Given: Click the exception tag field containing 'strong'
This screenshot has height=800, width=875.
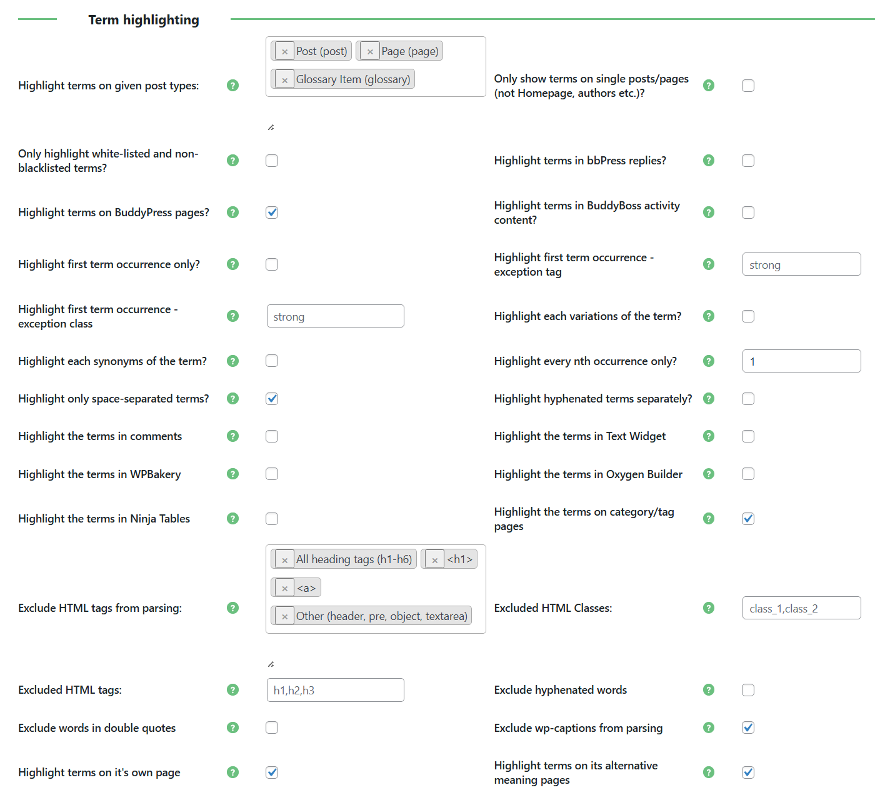Looking at the screenshot, I should 801,264.
